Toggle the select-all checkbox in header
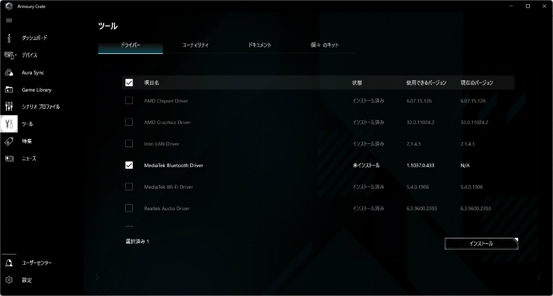 point(129,82)
